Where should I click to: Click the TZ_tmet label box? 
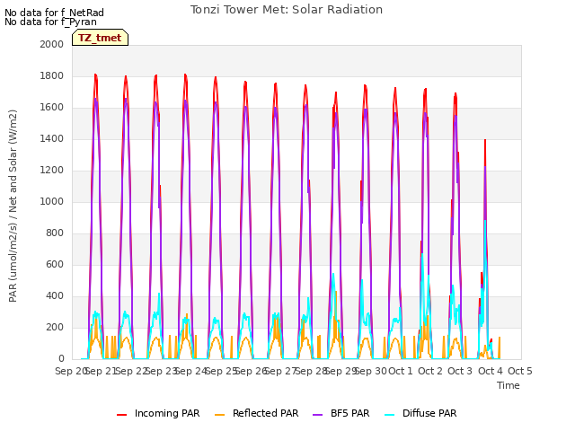100,38
